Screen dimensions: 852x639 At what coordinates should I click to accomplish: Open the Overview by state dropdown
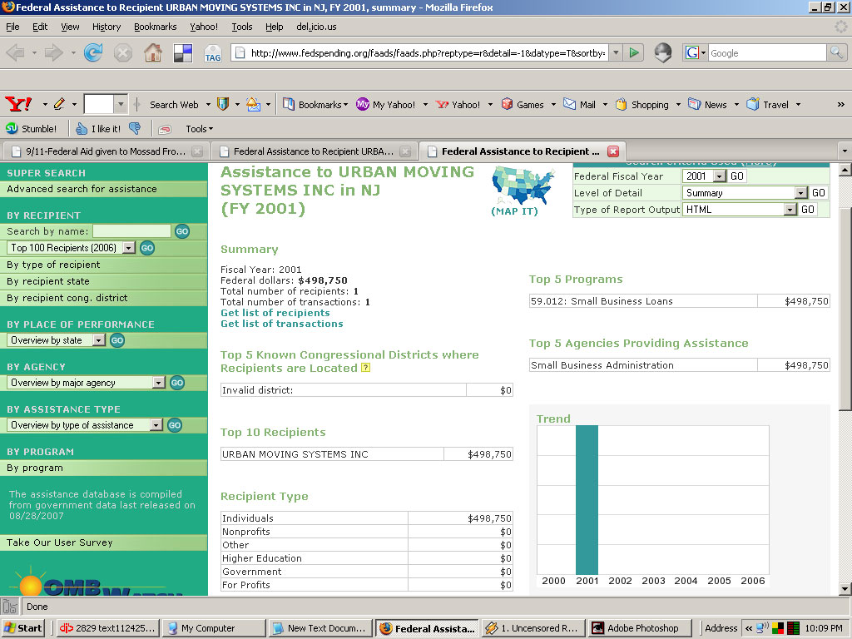tap(98, 340)
